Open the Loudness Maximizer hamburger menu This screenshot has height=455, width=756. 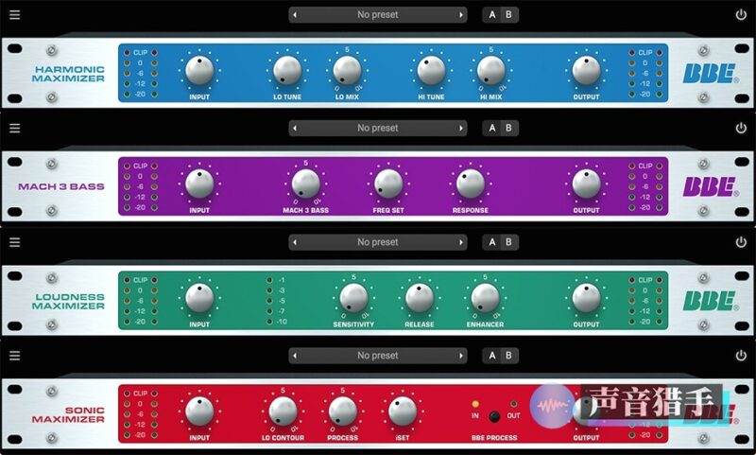(14, 242)
